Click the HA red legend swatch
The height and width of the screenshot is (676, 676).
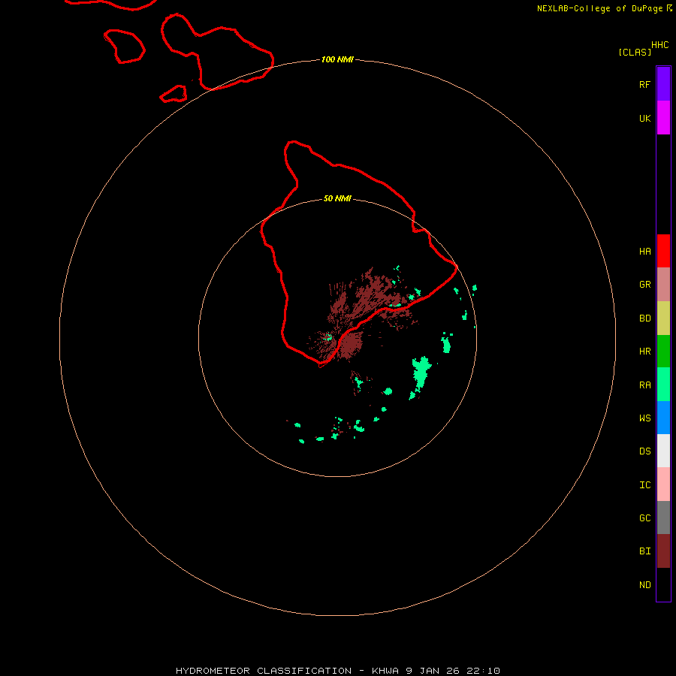click(663, 251)
